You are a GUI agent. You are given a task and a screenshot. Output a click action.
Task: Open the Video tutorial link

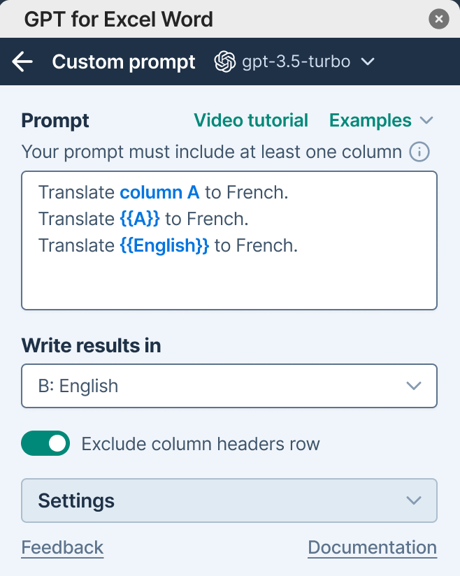[x=251, y=120]
